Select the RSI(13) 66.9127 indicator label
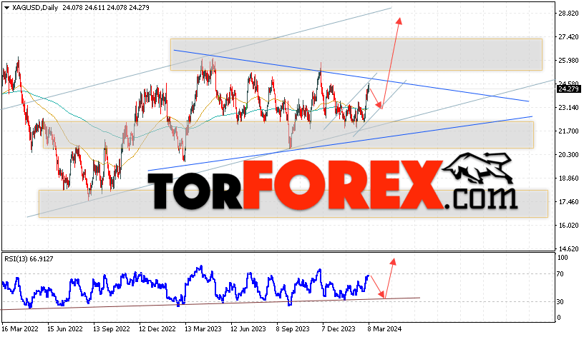This screenshot has height=337, width=584. coord(29,259)
